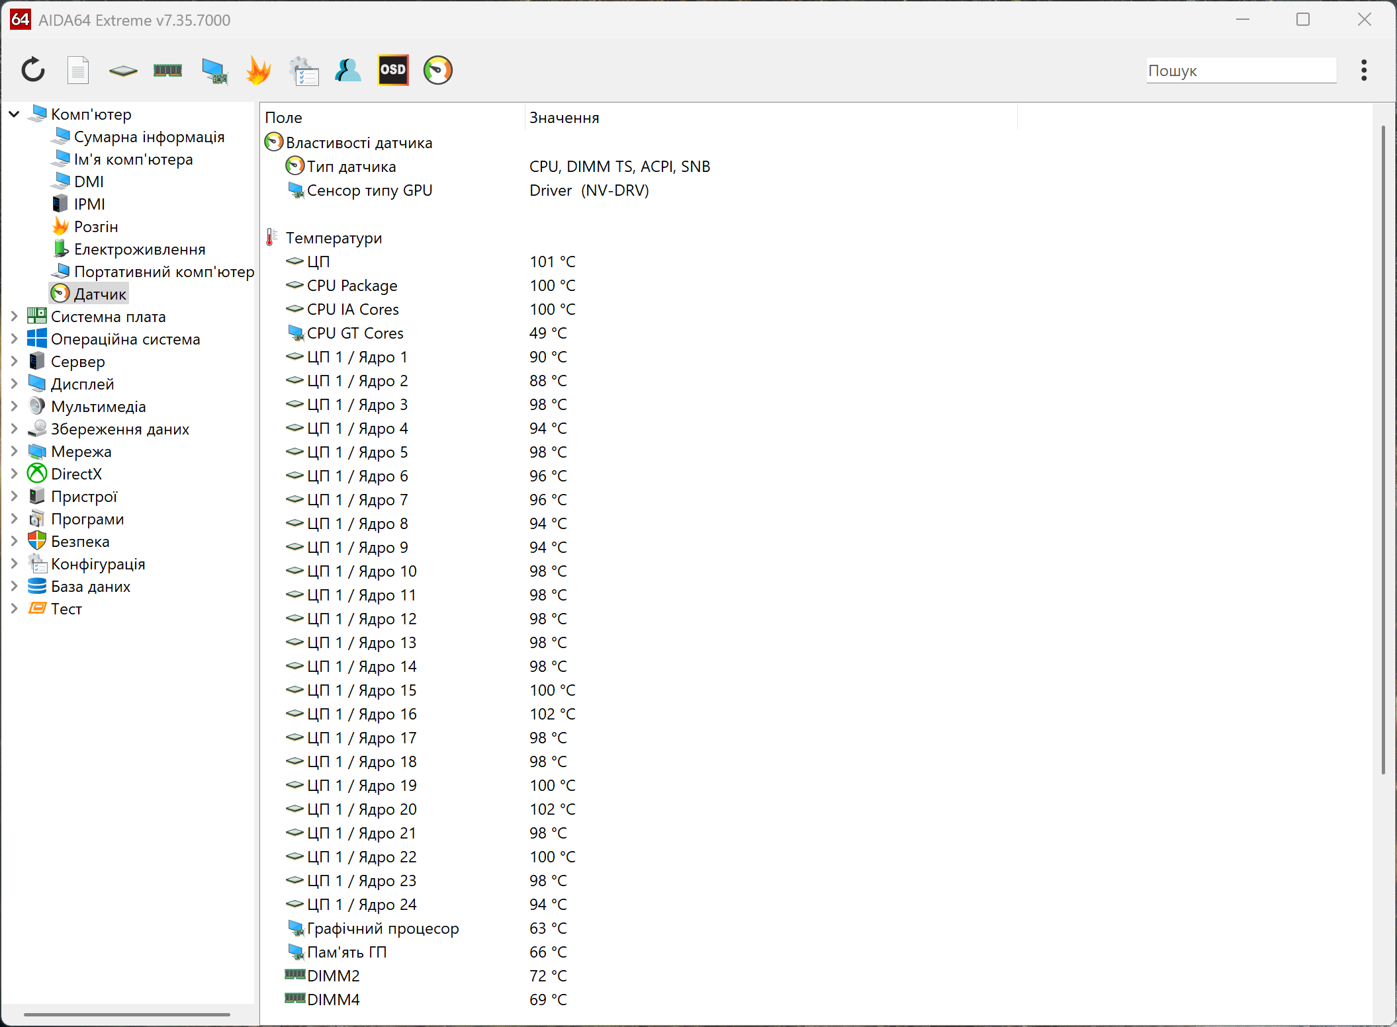Viewport: 1397px width, 1027px height.
Task: Toggle the OSD panel icon
Action: point(393,70)
